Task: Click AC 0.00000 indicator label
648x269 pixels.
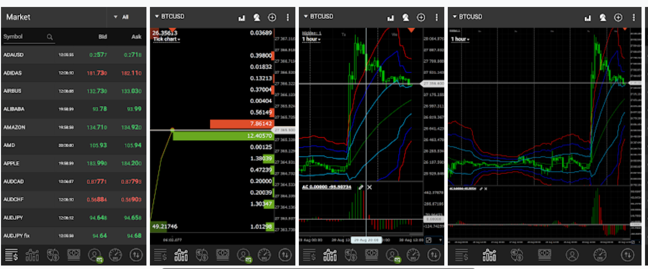Action: 327,187
